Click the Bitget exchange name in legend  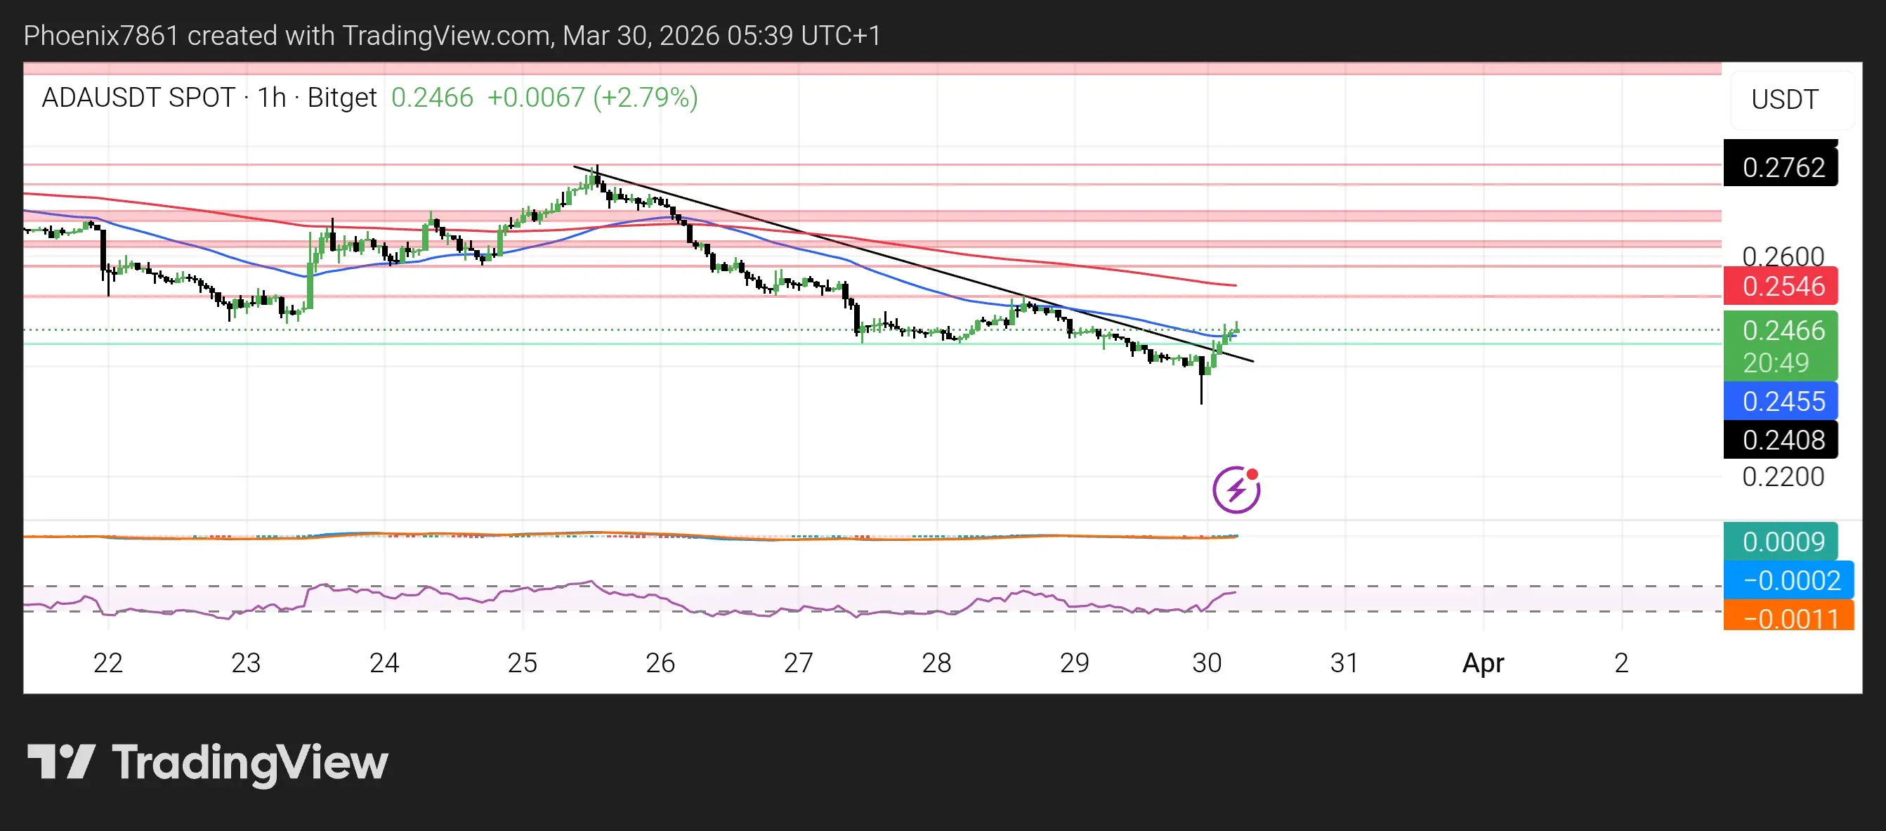pos(341,98)
